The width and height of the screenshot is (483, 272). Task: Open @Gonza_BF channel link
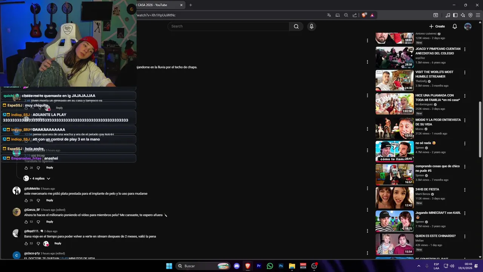click(x=32, y=210)
